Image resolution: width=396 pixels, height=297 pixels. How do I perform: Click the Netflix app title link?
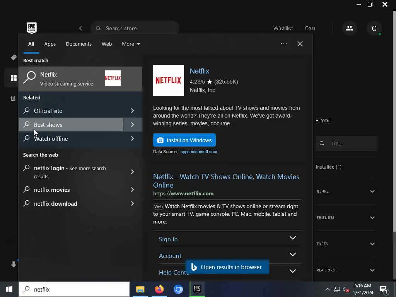(199, 71)
